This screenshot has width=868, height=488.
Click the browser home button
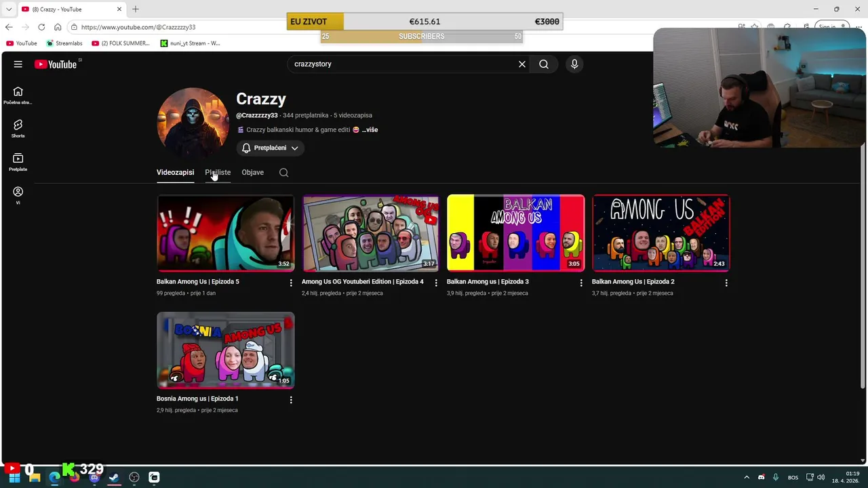[x=58, y=27]
